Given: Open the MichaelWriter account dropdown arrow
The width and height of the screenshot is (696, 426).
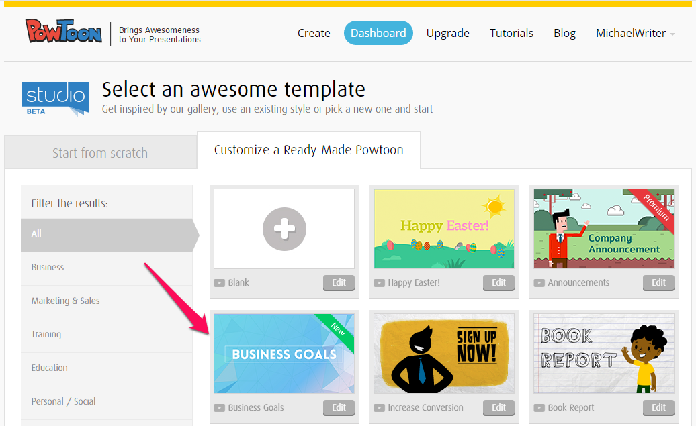Looking at the screenshot, I should [x=672, y=34].
